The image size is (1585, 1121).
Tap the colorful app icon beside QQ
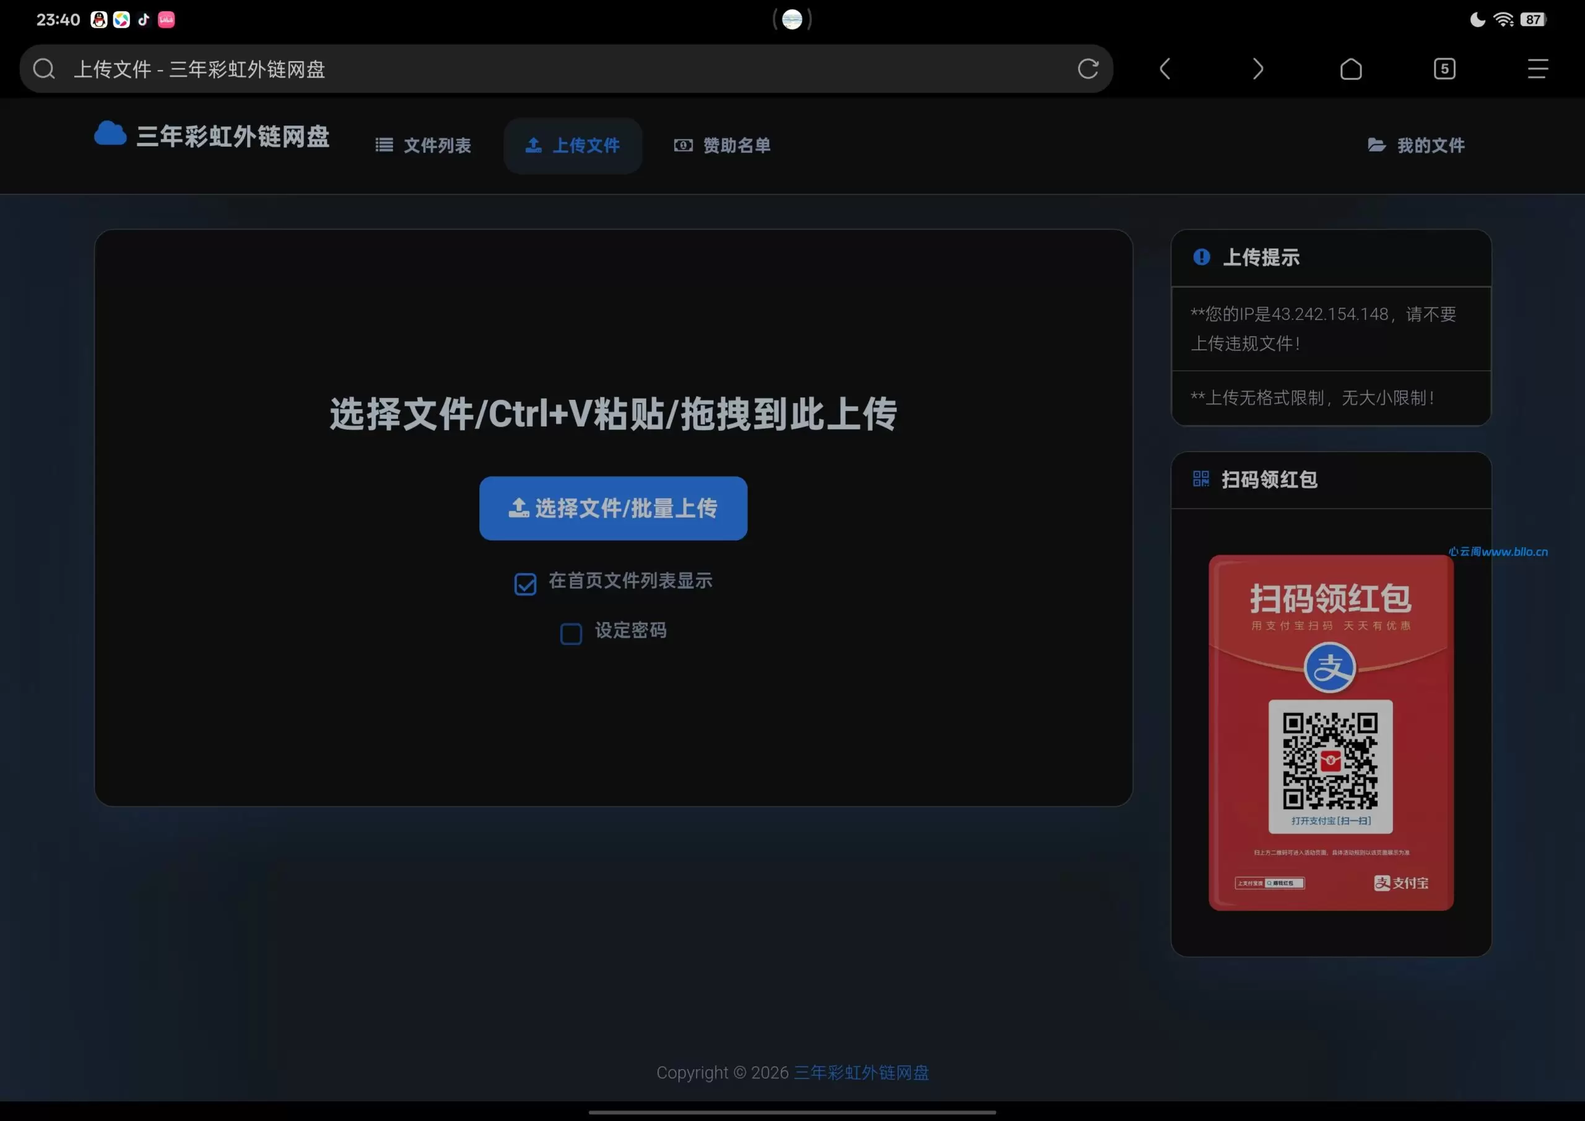coord(121,19)
